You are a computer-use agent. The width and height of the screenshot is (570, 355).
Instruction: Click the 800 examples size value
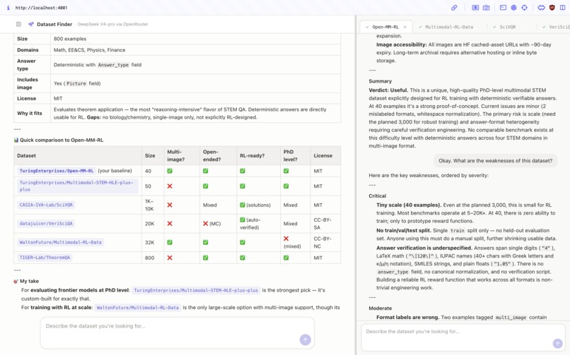pyautogui.click(x=70, y=39)
